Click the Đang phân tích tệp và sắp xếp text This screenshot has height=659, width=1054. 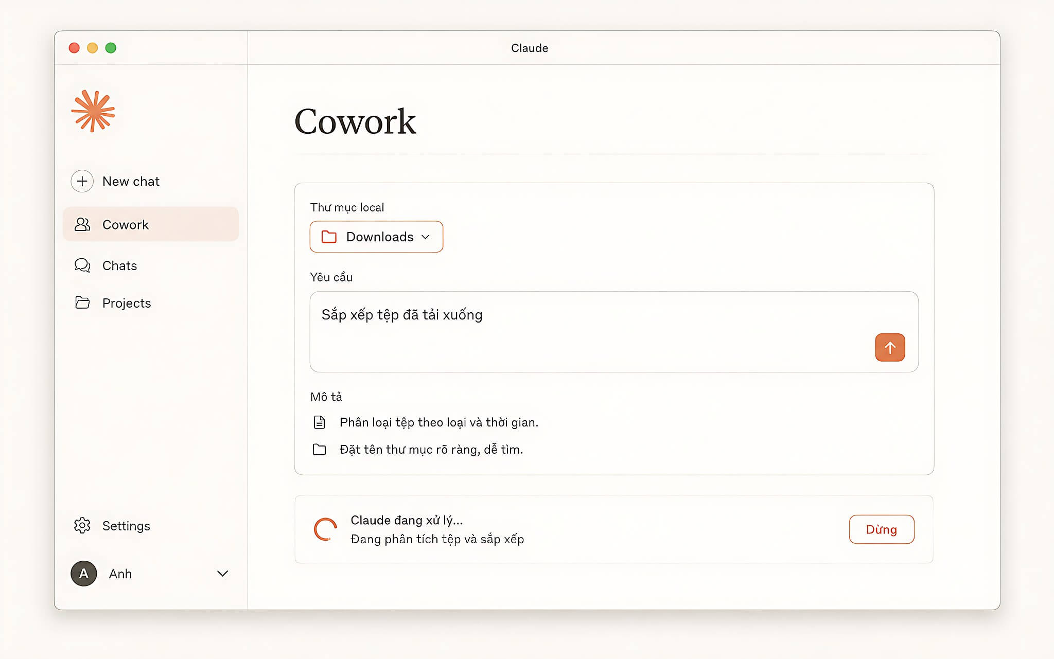click(437, 539)
